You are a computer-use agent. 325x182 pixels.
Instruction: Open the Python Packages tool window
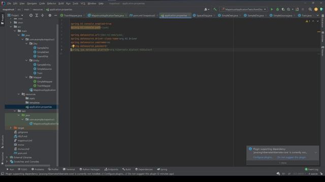(x=89, y=169)
